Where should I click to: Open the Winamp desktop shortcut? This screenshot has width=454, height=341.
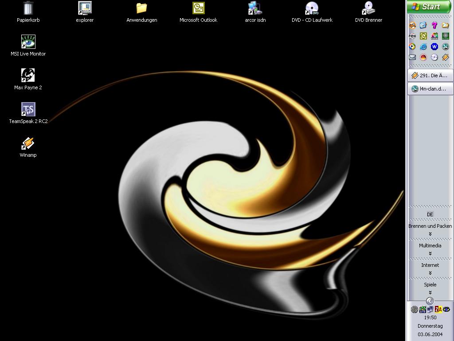pos(28,143)
